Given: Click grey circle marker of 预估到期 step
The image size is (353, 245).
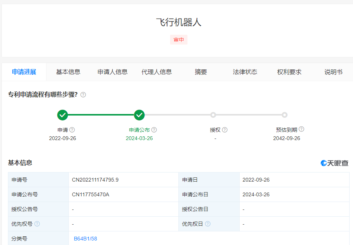Looking at the screenshot, I should tap(285, 115).
